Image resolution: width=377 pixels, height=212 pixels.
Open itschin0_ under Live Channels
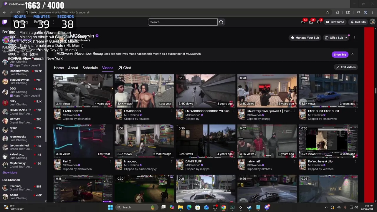(x=22, y=188)
